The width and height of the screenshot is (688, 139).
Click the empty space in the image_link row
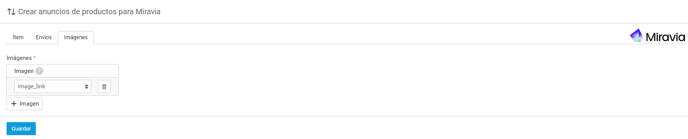pyautogui.click(x=114, y=86)
